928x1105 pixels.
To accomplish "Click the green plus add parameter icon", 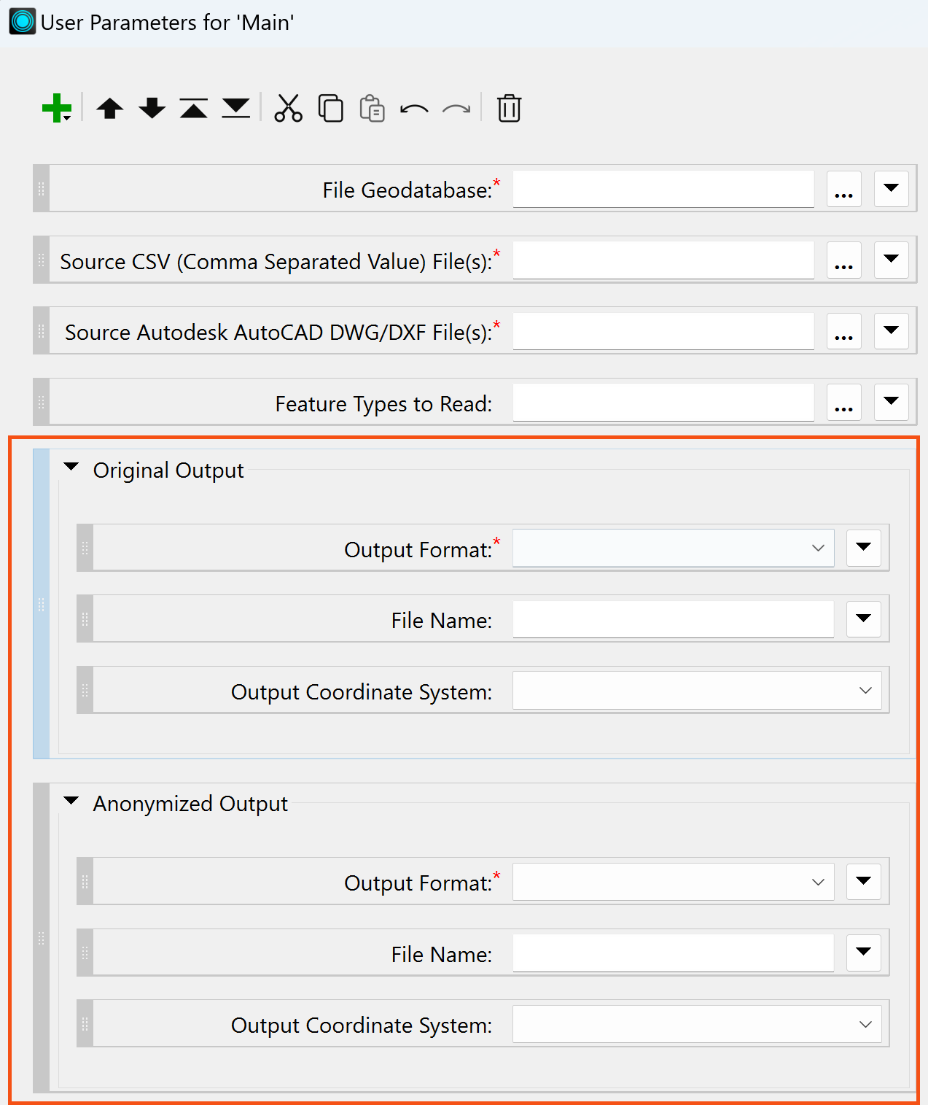I will (56, 108).
